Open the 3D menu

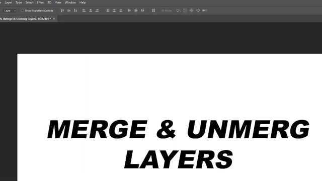49,3
